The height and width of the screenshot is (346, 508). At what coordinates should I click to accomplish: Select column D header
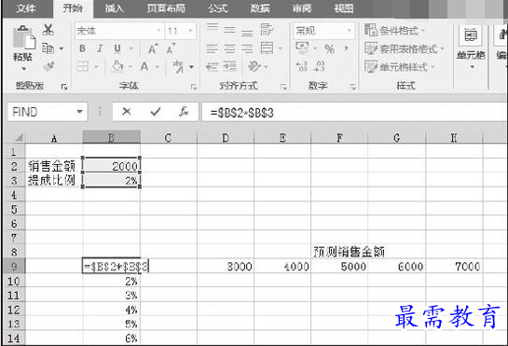click(226, 138)
